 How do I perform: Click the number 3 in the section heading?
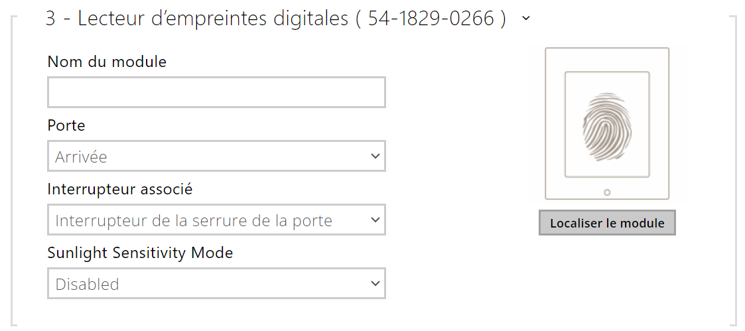(50, 19)
